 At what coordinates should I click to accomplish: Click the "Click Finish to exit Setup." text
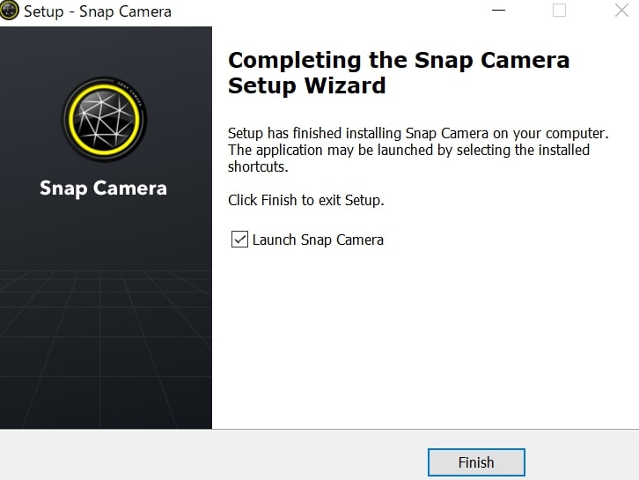point(306,200)
